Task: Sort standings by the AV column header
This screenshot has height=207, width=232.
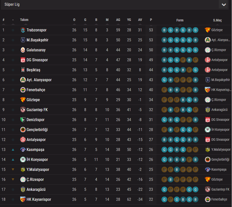Action: coord(140,20)
